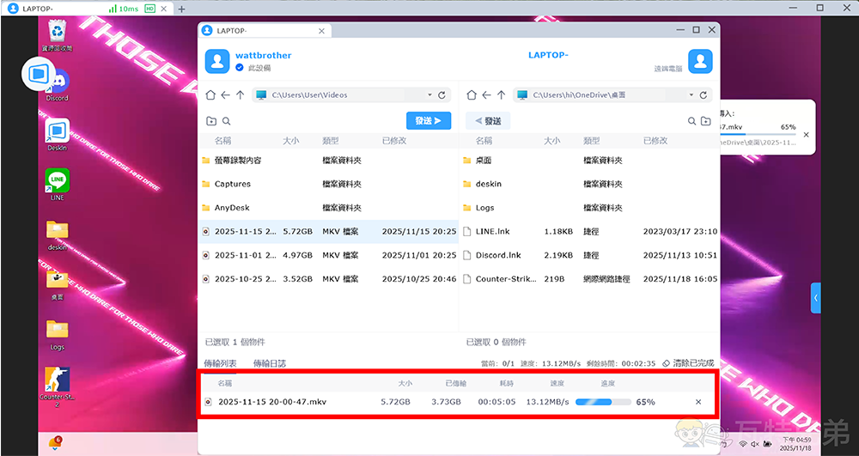Go up one folder in remote panel
This screenshot has height=456, width=859.
501,95
